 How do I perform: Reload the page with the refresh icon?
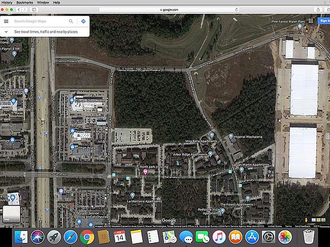237,10
